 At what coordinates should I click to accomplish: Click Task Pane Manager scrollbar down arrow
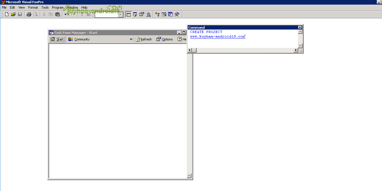[189, 176]
